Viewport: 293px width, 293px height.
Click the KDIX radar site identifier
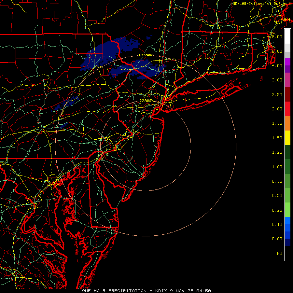tap(161, 291)
